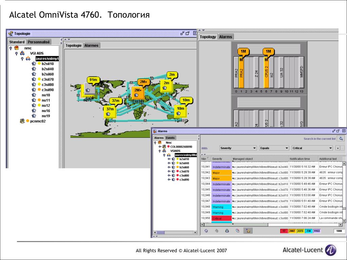Image resolution: width=347 pixels, height=260 pixels.
Task: Click the pcnmc02 computer icon
Action: tap(22, 121)
